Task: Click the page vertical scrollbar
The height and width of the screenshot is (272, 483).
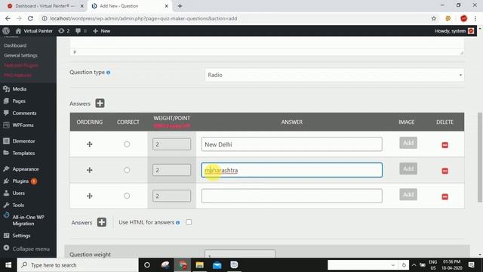Action: 480,157
